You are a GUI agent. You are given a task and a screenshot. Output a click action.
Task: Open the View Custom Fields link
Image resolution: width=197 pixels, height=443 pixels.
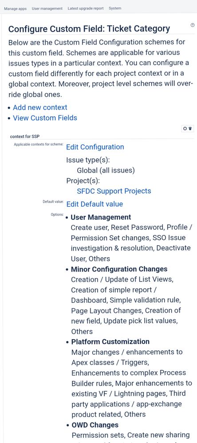(x=45, y=118)
